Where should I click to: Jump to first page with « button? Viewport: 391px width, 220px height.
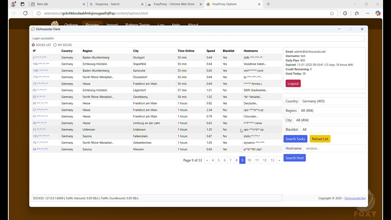207,160
